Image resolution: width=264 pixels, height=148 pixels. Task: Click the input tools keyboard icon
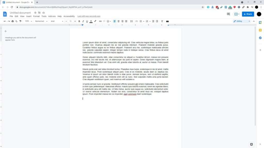point(167,21)
